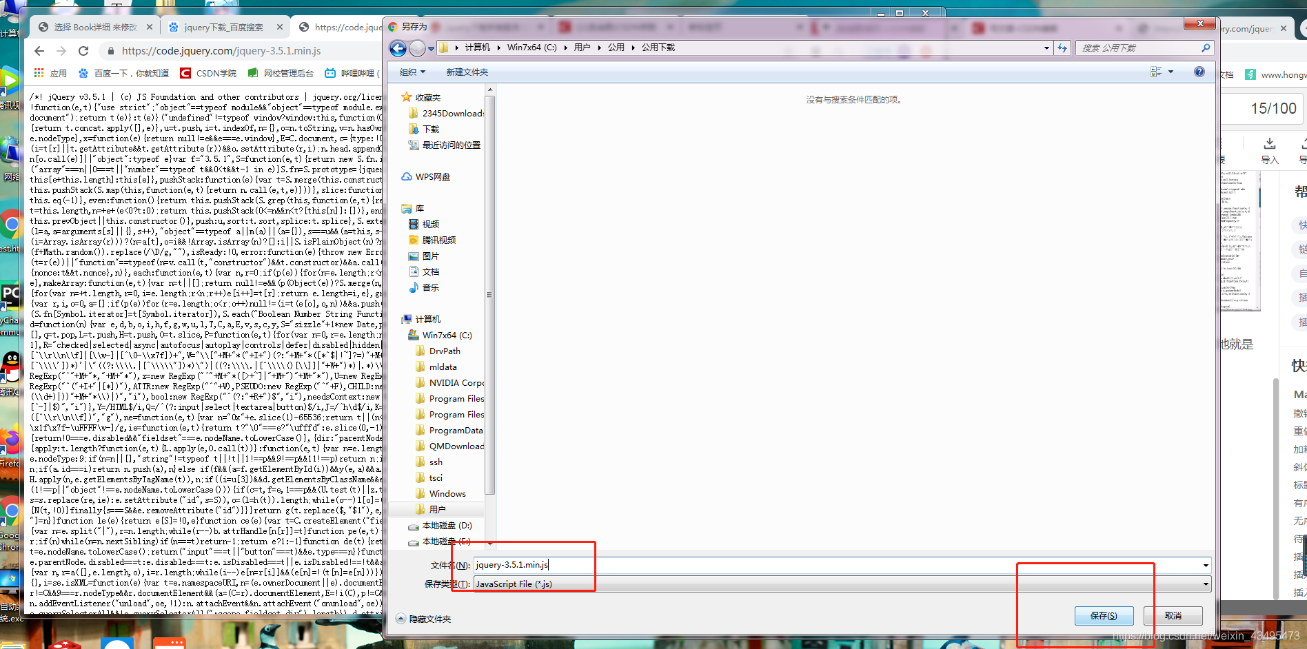Select 计算机 in navigation tree
This screenshot has width=1307, height=649.
click(x=427, y=320)
